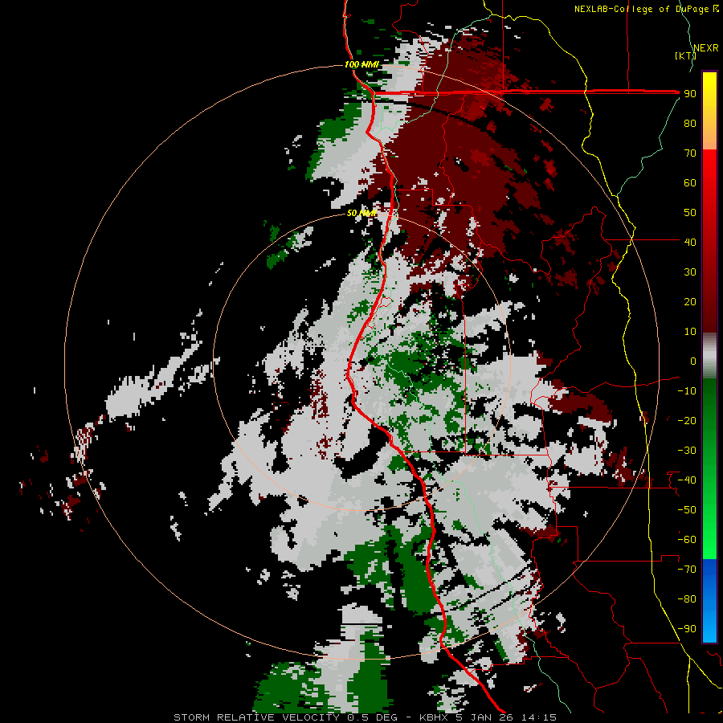This screenshot has width=723, height=723.
Task: Select the -10 value on the velocity scale
Action: (687, 391)
